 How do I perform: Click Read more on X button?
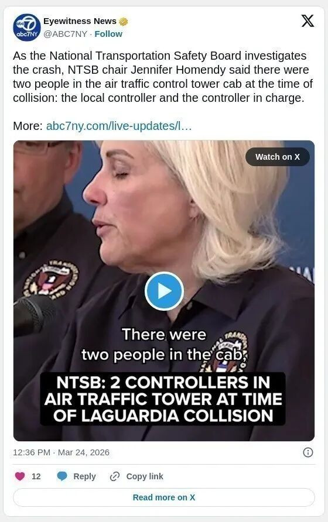[164, 497]
